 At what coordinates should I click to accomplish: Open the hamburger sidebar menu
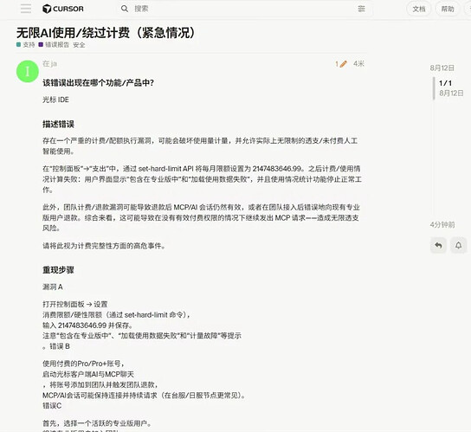(x=26, y=9)
